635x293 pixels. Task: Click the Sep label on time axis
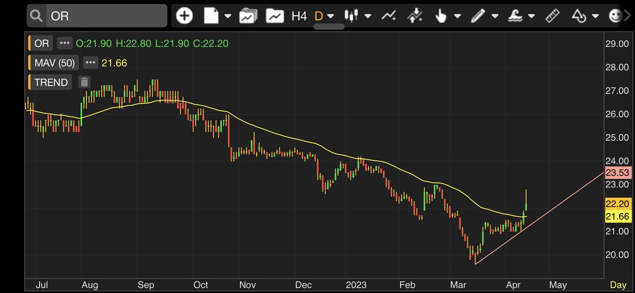(x=146, y=285)
